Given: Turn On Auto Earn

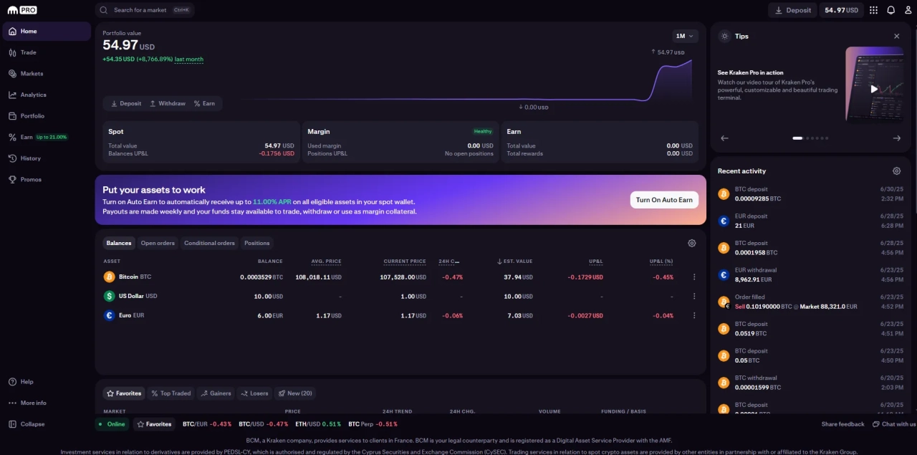Looking at the screenshot, I should [x=664, y=200].
